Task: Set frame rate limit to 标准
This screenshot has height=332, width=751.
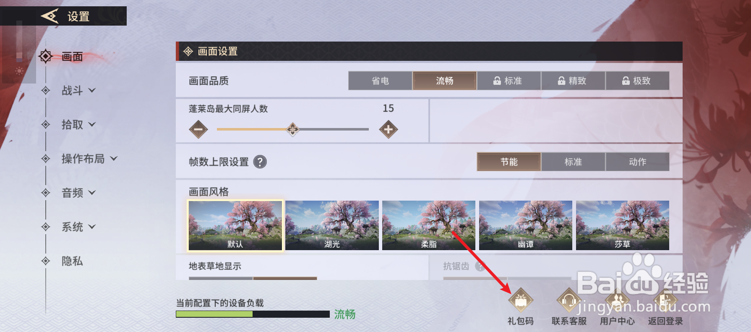Action: [573, 162]
